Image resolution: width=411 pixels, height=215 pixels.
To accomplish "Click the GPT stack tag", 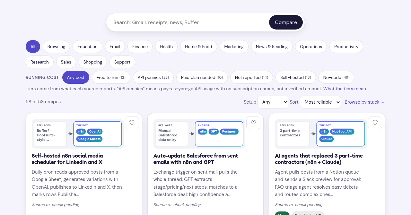I will click(x=214, y=132).
